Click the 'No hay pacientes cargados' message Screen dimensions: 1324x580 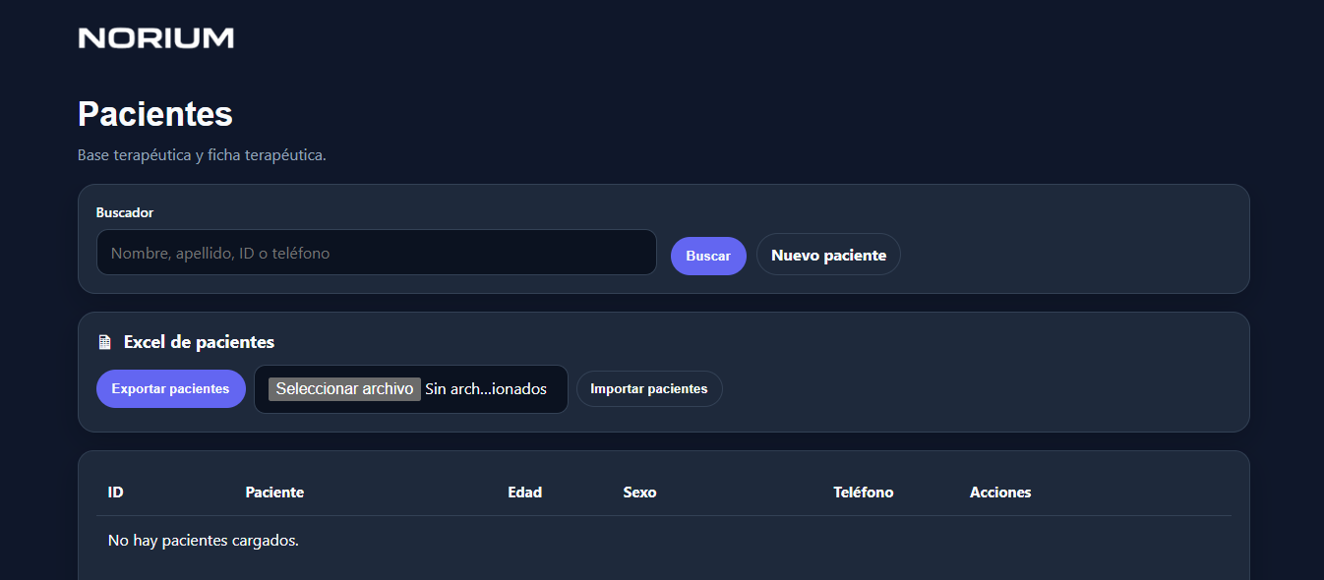click(x=203, y=541)
